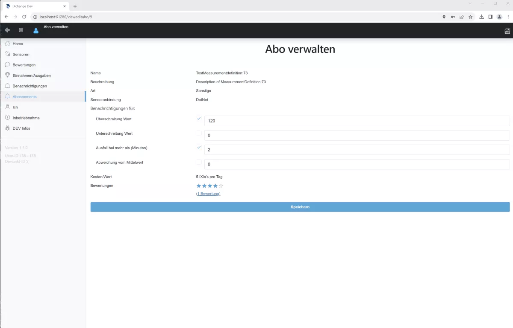513x328 pixels.
Task: Open the user profile icon in header
Action: [x=36, y=31]
